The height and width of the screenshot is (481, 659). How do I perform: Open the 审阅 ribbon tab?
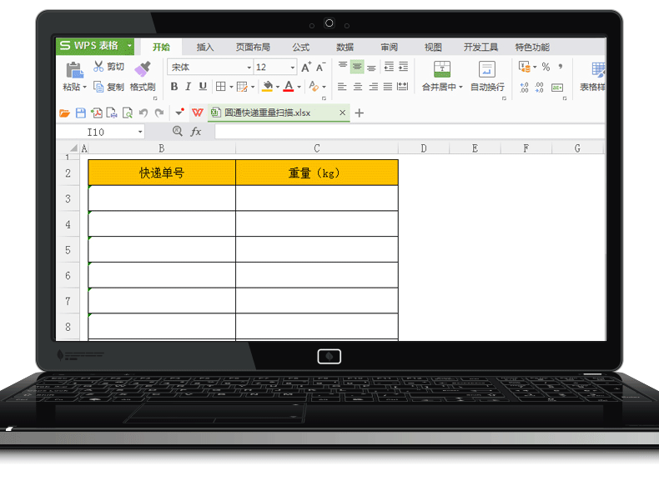390,47
